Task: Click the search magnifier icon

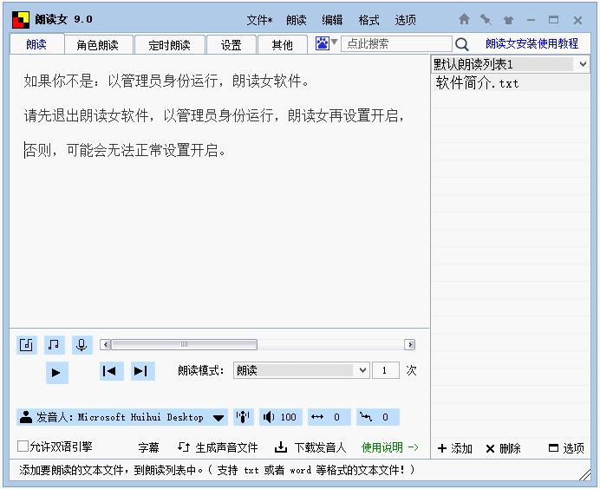Action: pos(462,44)
